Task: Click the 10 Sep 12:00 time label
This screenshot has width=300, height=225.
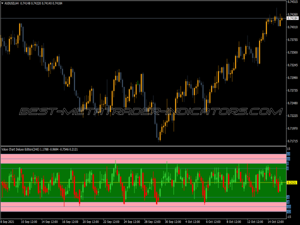Action: (29, 222)
